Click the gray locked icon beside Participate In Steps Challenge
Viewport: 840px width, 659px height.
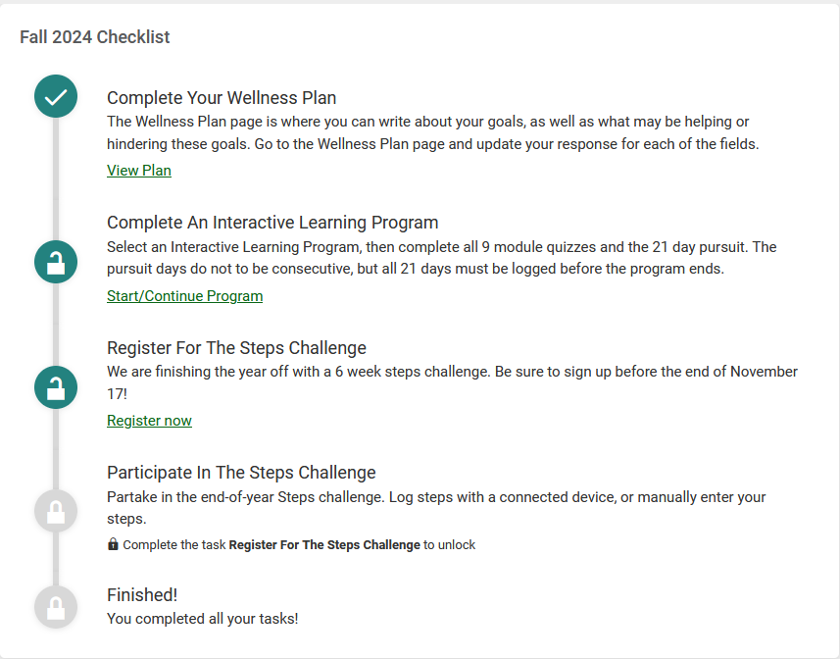pos(56,511)
